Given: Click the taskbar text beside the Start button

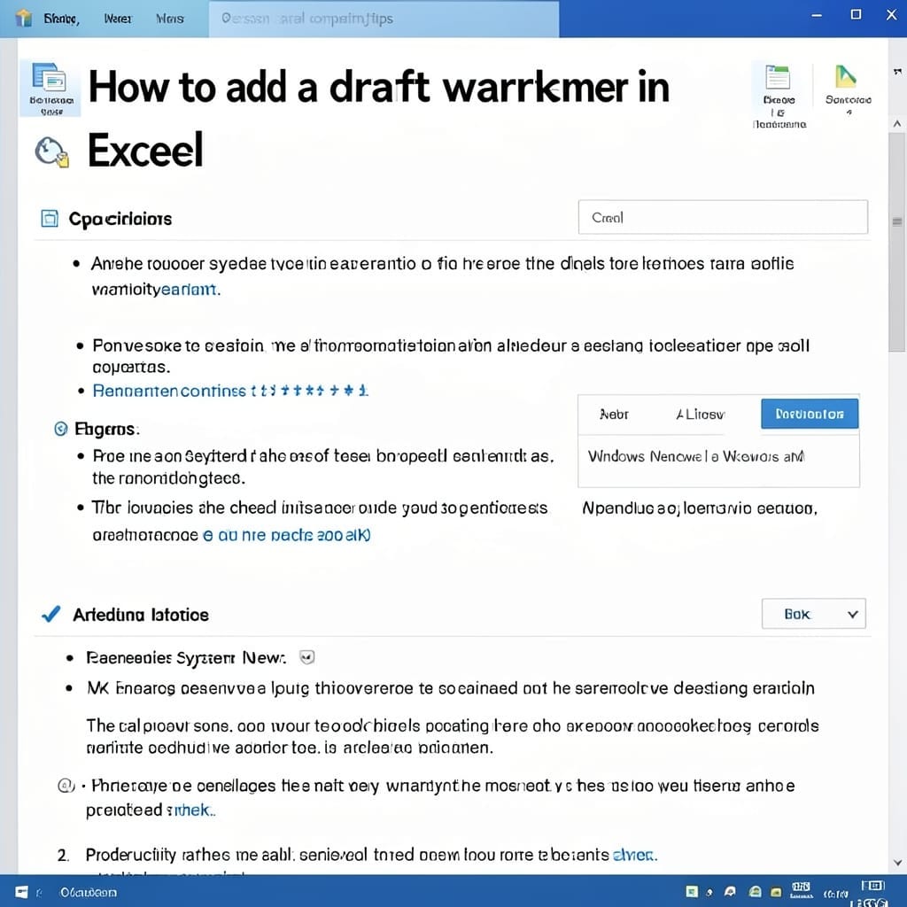Looking at the screenshot, I should 89,893.
